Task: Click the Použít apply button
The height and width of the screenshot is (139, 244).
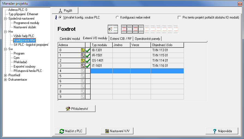Action: [x=65, y=11]
